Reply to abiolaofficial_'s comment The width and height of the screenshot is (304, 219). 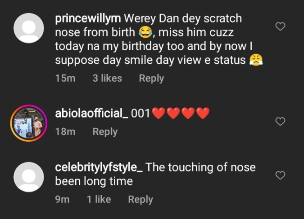click(x=105, y=131)
